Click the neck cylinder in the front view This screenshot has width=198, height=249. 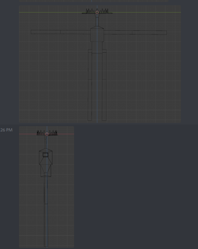coord(97,22)
